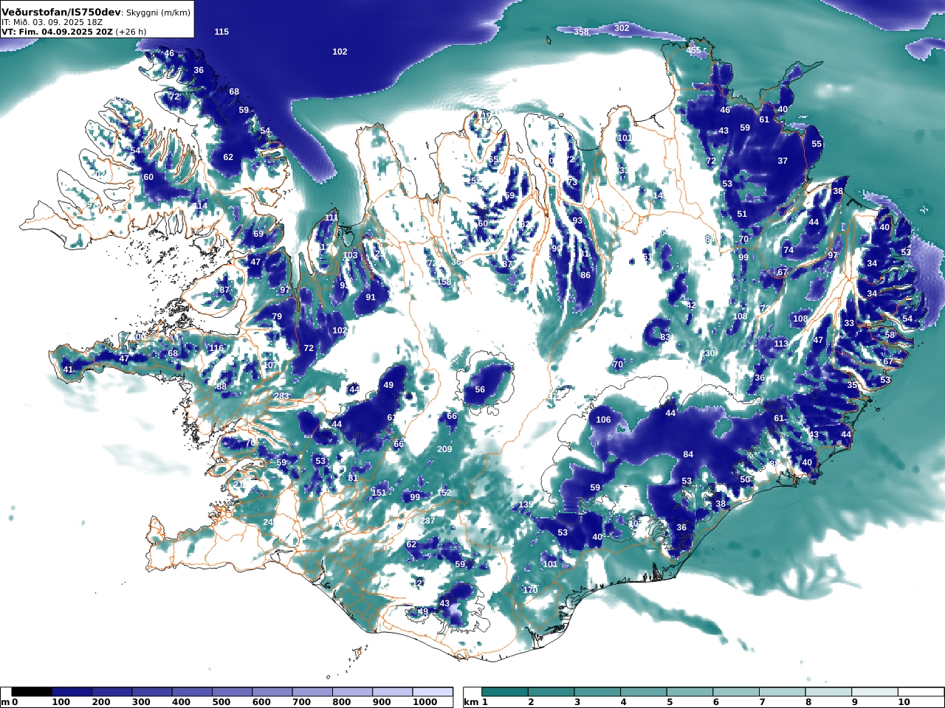Click the map value 209 in the central highlands
The height and width of the screenshot is (708, 945).
[x=444, y=449]
